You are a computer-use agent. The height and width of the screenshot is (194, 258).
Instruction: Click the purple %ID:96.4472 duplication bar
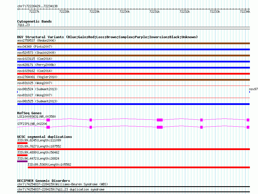pyautogui.click(x=22, y=161)
